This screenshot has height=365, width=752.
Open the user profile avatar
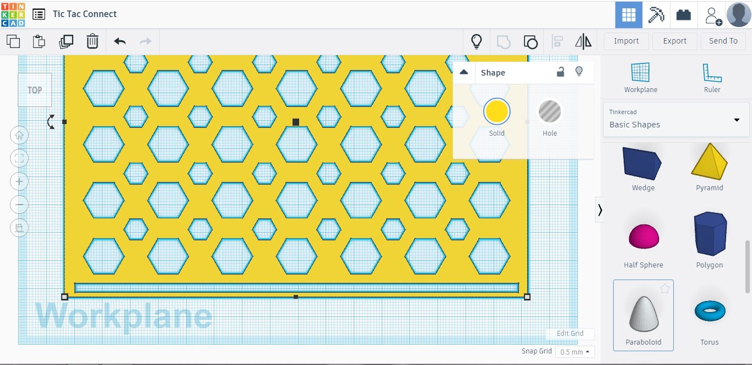pyautogui.click(x=739, y=14)
